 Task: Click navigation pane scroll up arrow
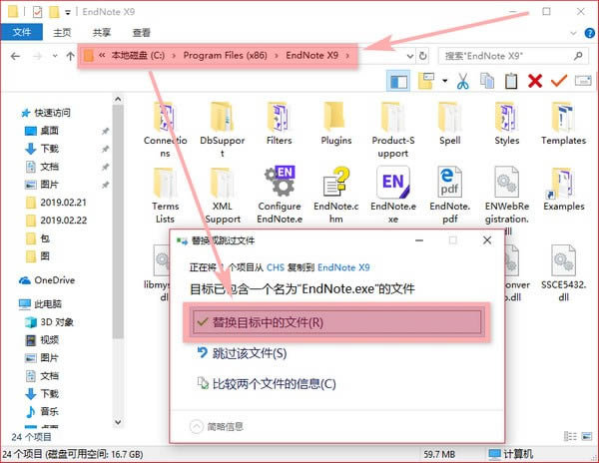pos(118,99)
